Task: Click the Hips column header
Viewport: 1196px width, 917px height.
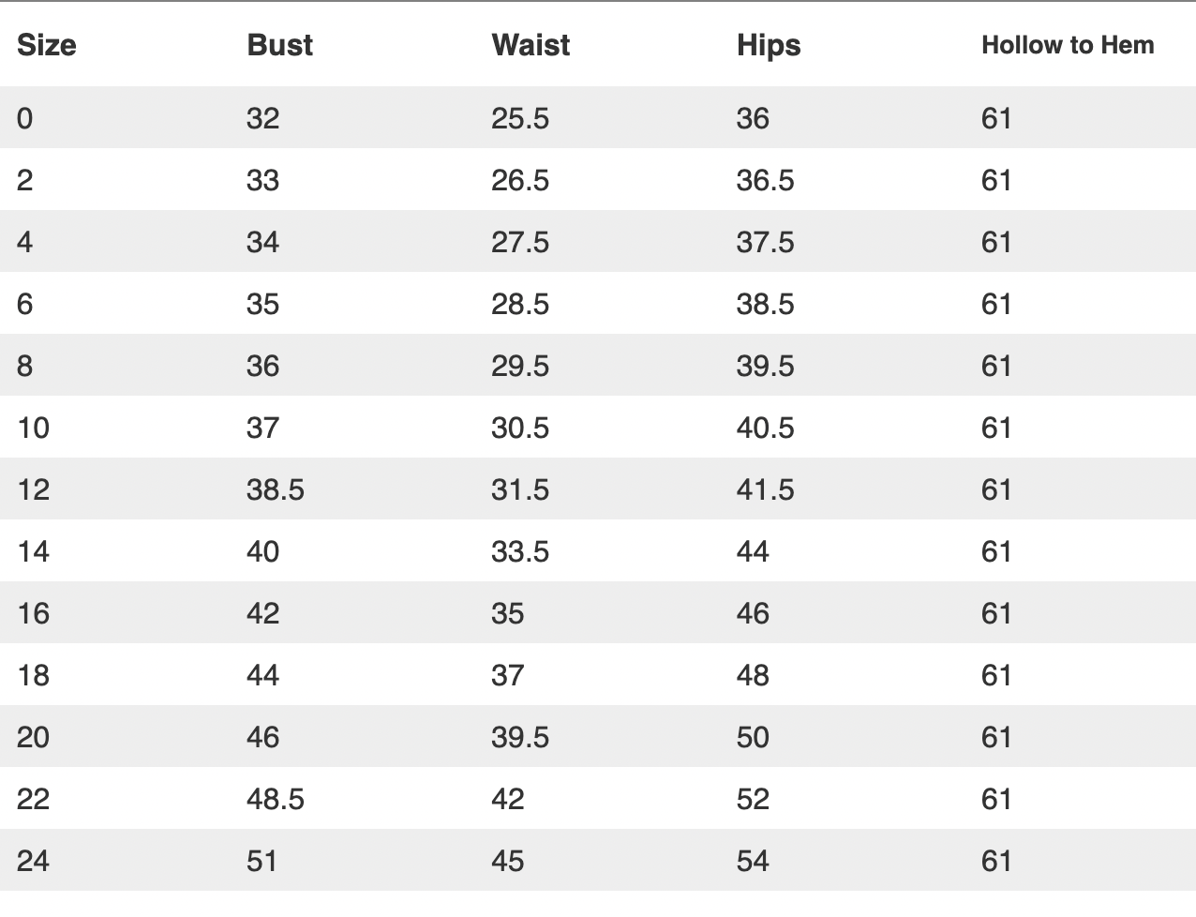Action: 769,46
